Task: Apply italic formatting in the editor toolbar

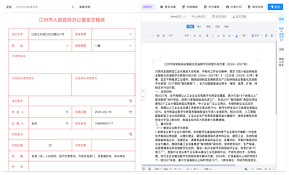Action: (213, 36)
